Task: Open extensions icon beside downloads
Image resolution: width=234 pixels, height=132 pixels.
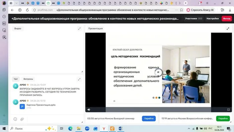Action: 222,10
